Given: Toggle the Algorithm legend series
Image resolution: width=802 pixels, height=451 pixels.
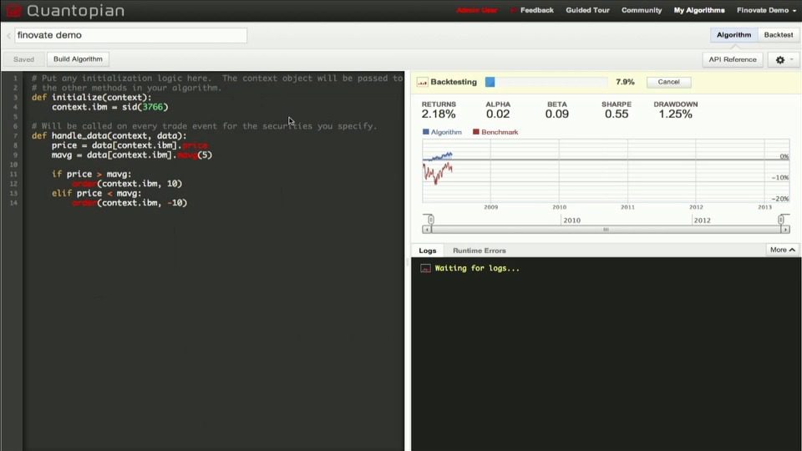Looking at the screenshot, I should [442, 132].
